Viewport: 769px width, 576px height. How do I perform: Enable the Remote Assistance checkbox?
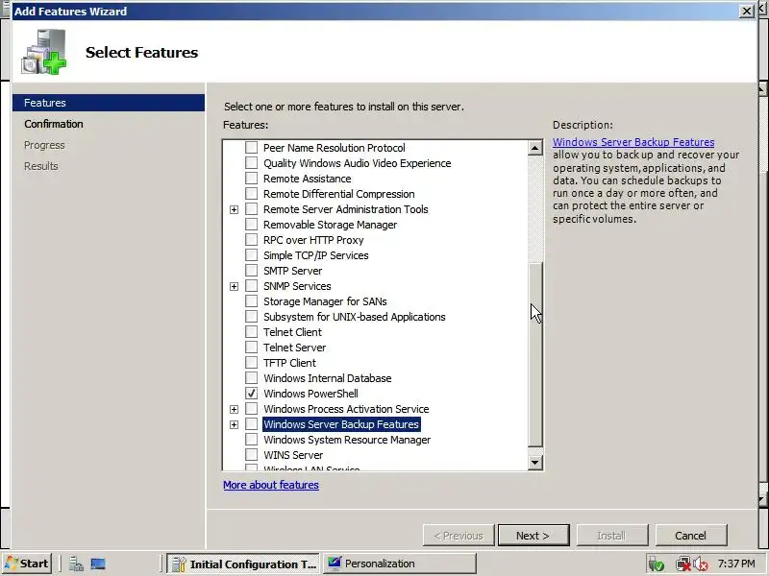click(251, 179)
